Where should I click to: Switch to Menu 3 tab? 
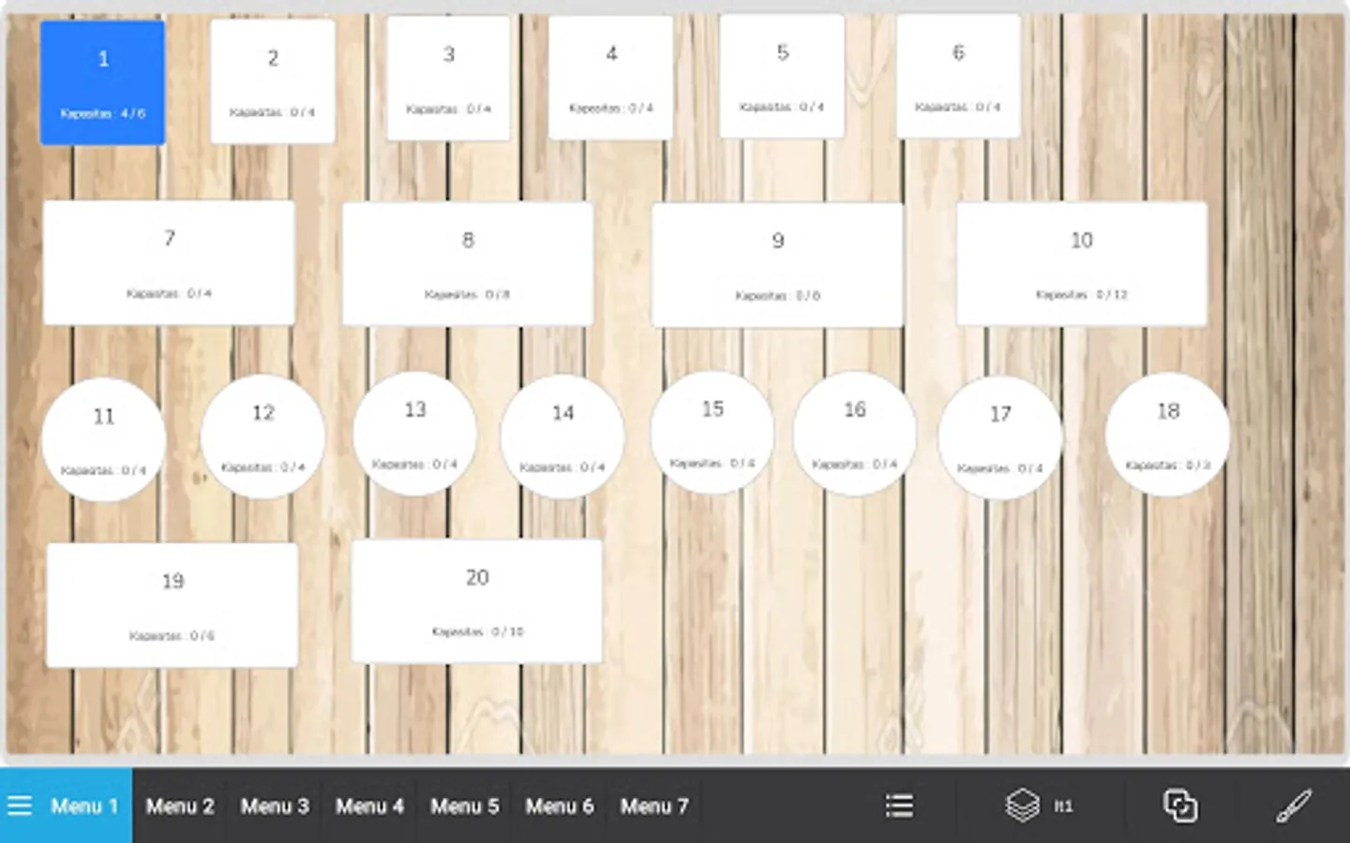tap(275, 806)
